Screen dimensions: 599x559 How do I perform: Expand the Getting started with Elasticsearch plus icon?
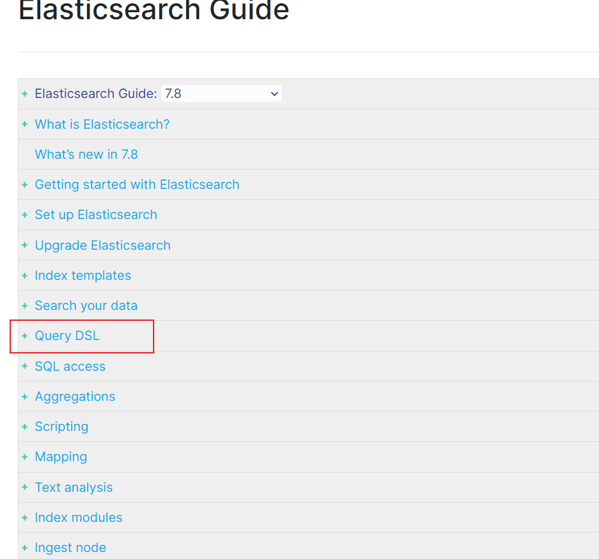point(25,184)
